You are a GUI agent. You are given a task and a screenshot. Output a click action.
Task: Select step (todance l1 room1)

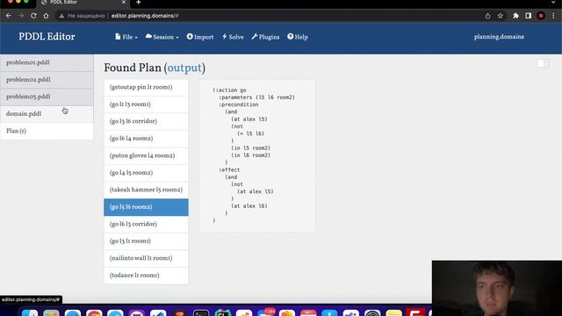[146, 276]
